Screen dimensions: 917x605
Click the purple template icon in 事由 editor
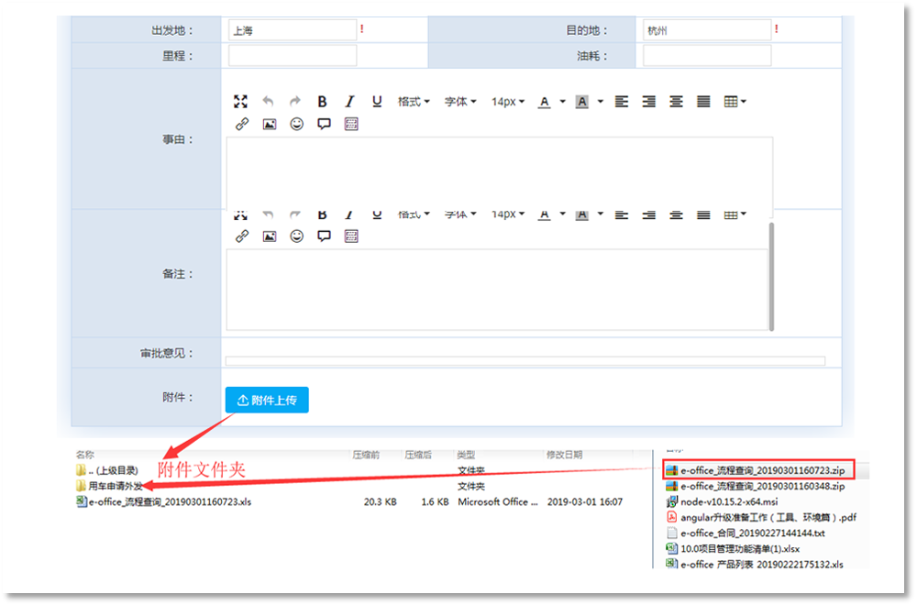point(351,124)
